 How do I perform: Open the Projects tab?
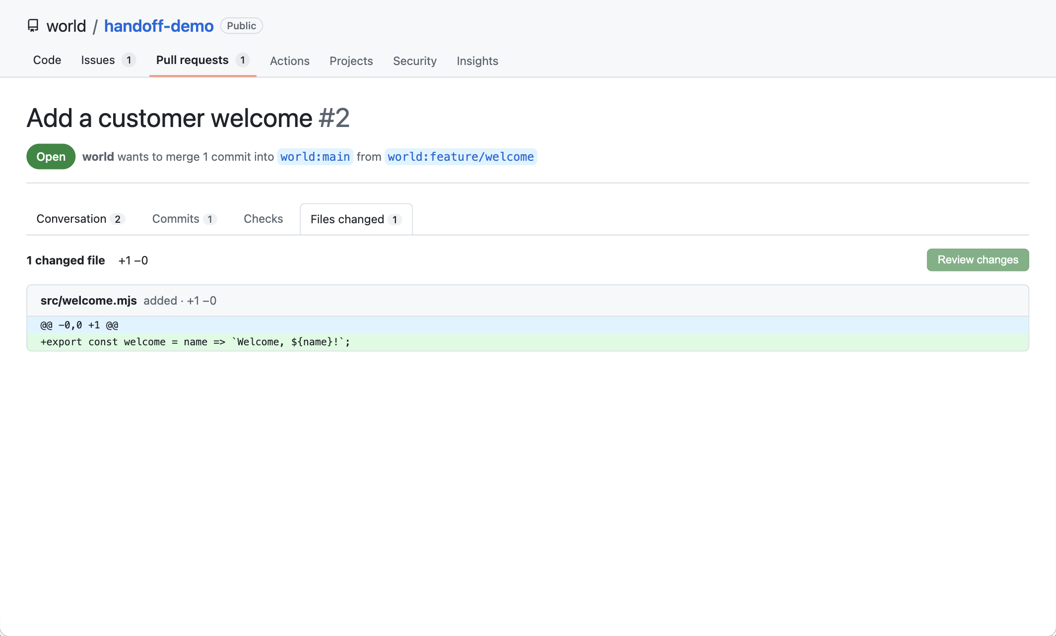pyautogui.click(x=351, y=61)
